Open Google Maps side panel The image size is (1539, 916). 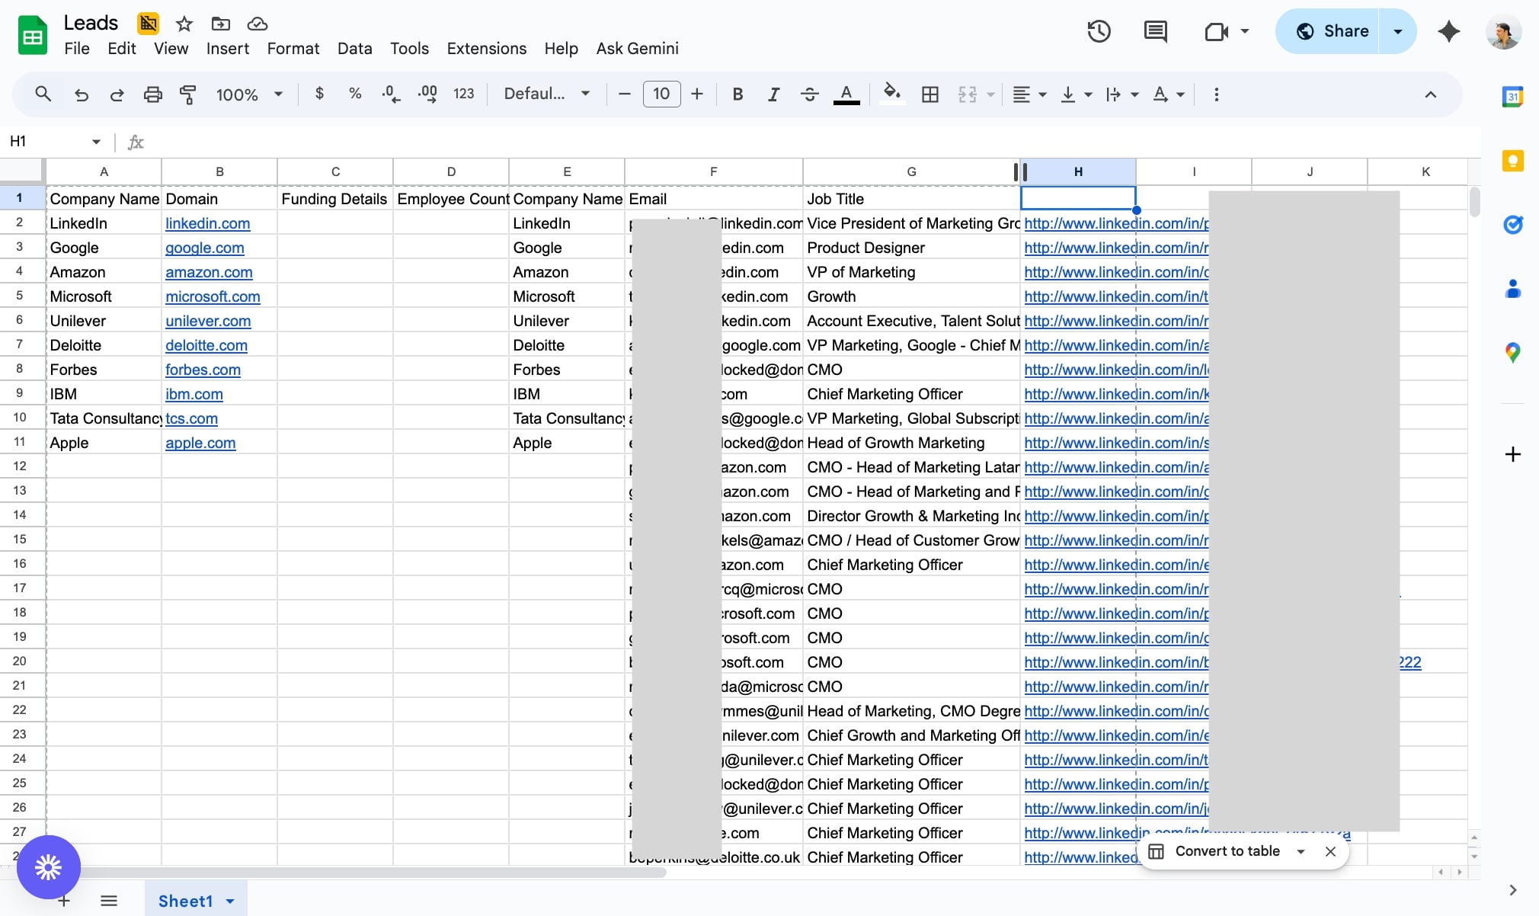1512,353
